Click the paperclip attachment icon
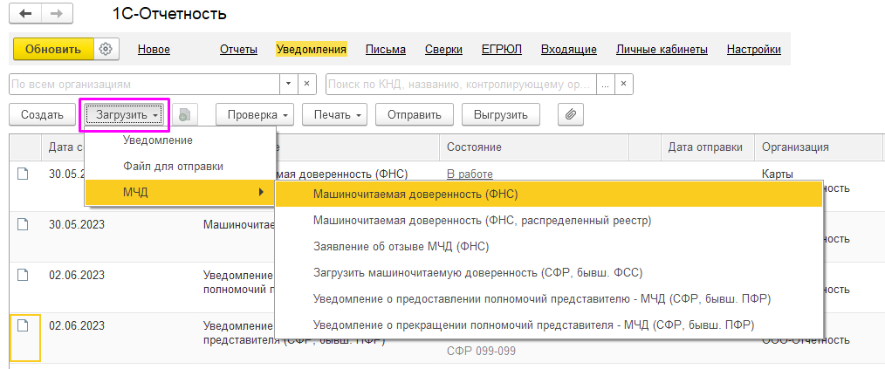The width and height of the screenshot is (885, 369). 570,114
